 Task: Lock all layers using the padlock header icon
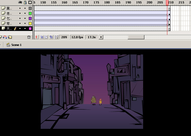tap(25, 2)
